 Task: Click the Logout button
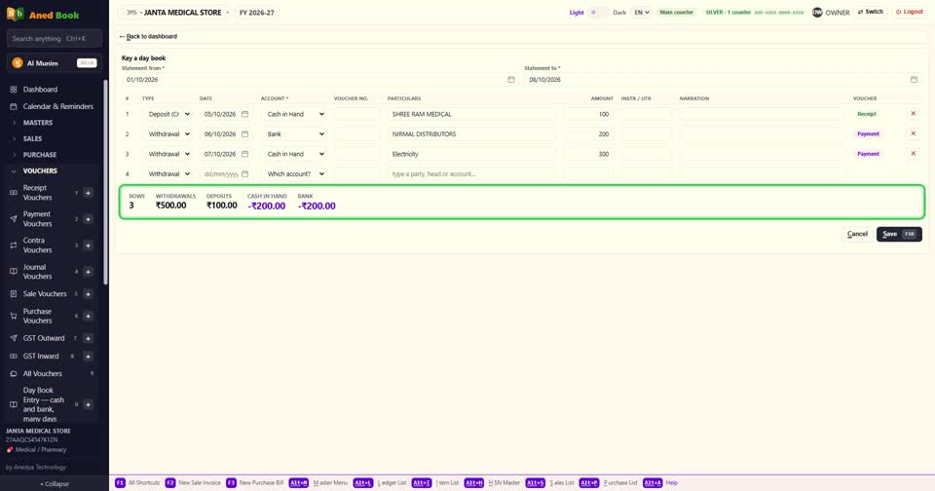pyautogui.click(x=910, y=12)
